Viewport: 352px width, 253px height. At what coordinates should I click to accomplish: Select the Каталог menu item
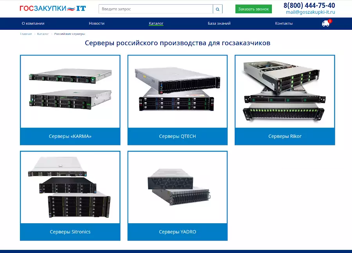coord(156,23)
